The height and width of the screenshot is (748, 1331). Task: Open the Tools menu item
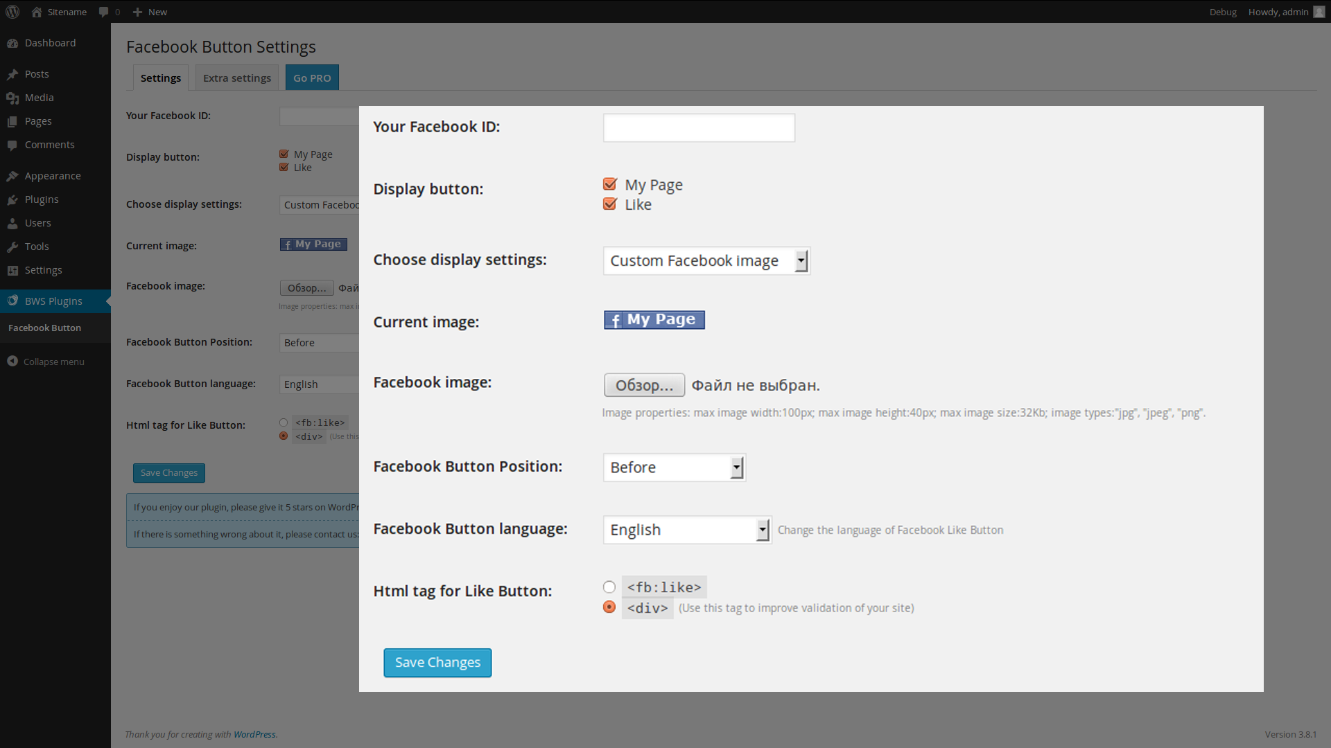pyautogui.click(x=55, y=247)
